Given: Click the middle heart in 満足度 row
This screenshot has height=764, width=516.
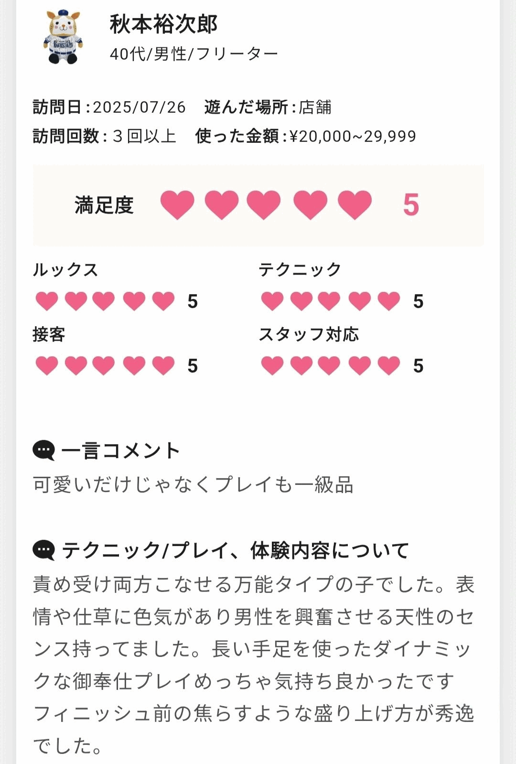Looking at the screenshot, I should 264,204.
